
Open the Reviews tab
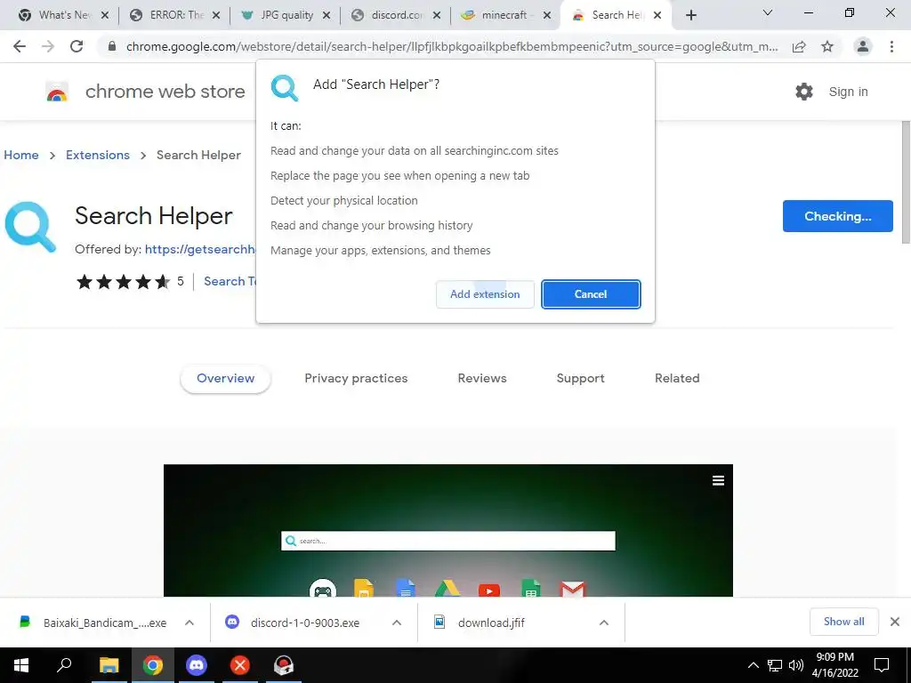482,378
